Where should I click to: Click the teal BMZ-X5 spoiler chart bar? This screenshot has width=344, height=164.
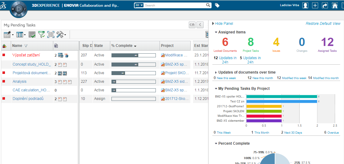point(282,96)
